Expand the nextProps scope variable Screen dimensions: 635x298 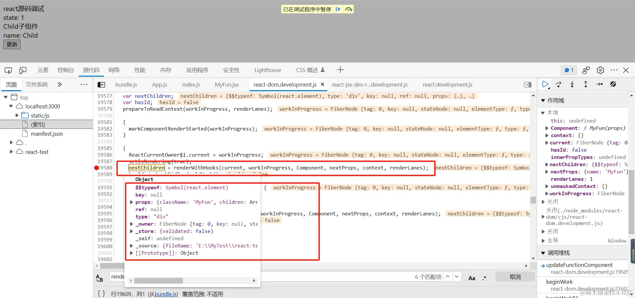pyautogui.click(x=547, y=172)
